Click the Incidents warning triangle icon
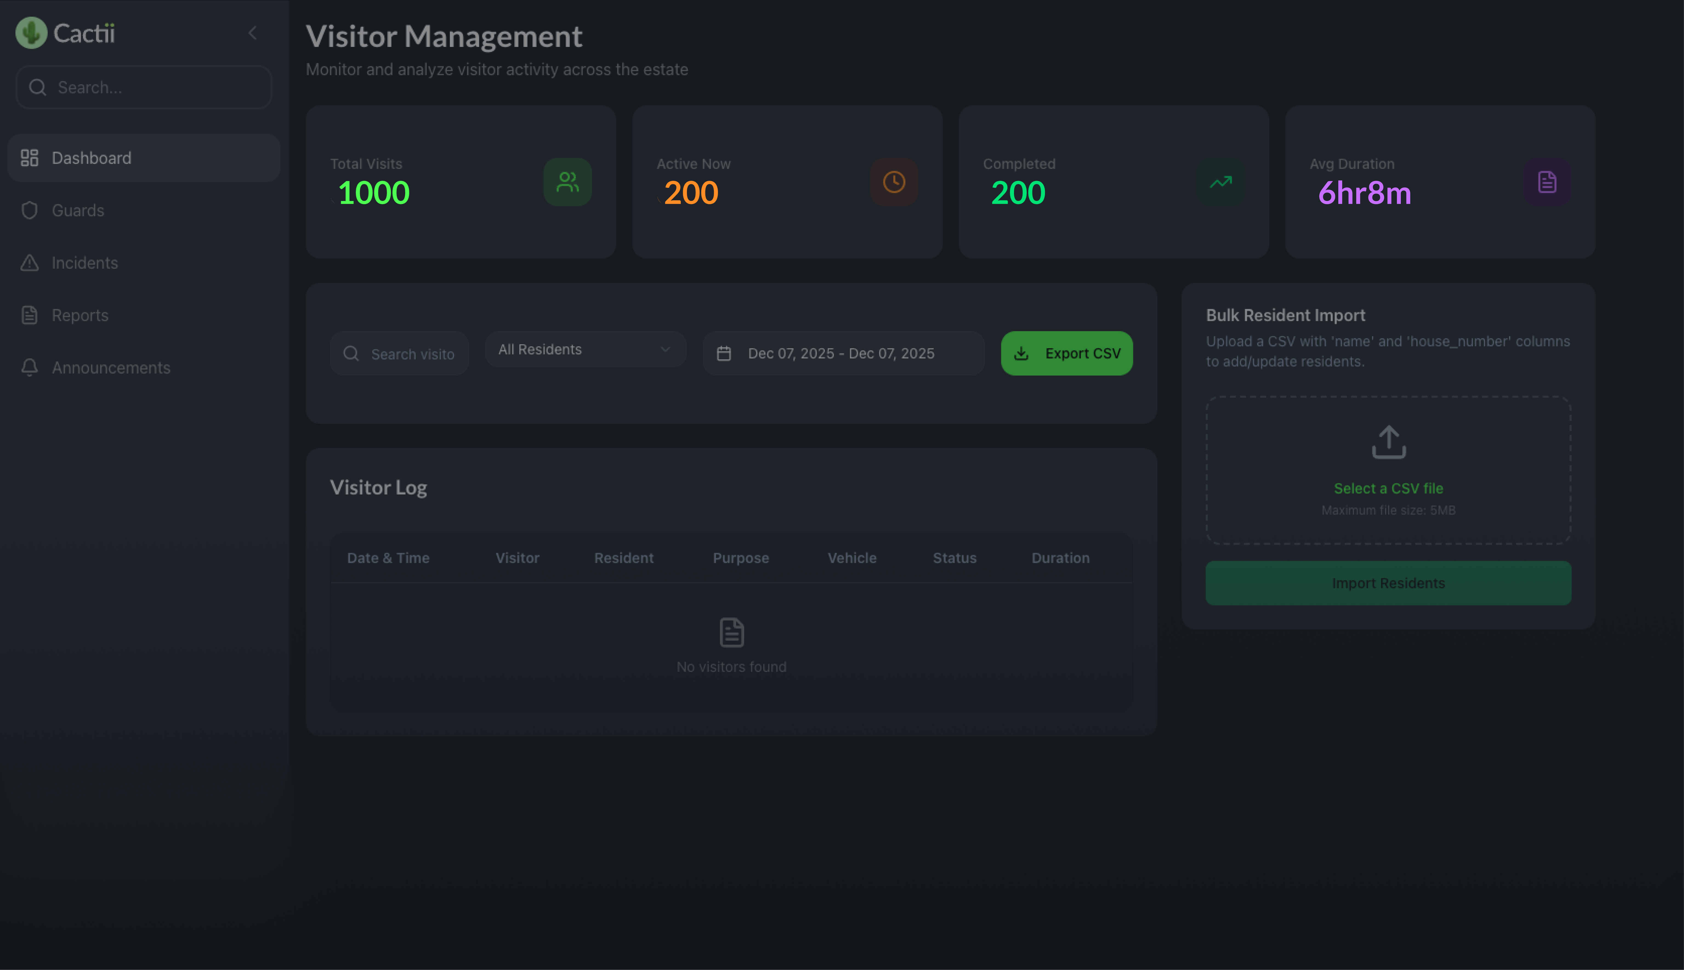Screen dimensions: 1684x970 tap(29, 262)
